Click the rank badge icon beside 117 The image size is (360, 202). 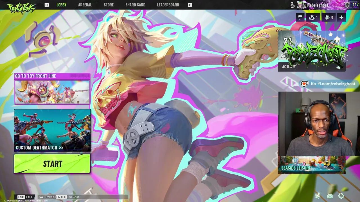pos(347,5)
